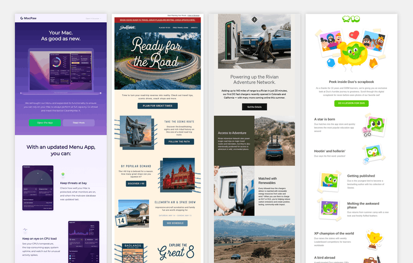The image size is (413, 263).
Task: Open the 'Open in browser' dropdown link
Action: click(93, 18)
